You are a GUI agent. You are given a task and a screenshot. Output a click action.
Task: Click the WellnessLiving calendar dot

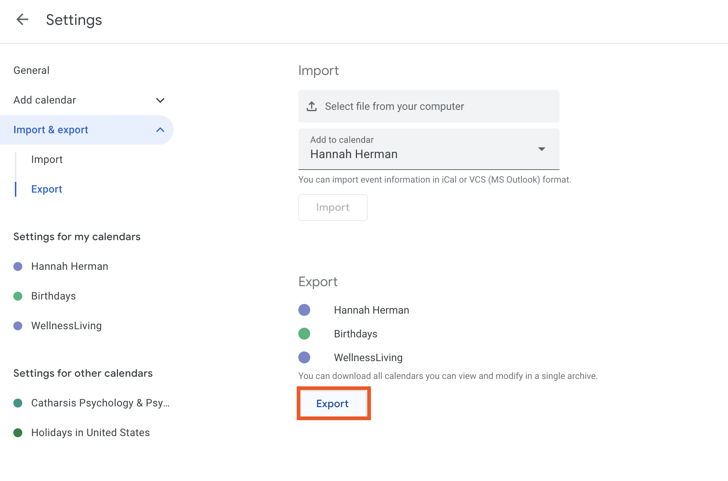tap(17, 326)
